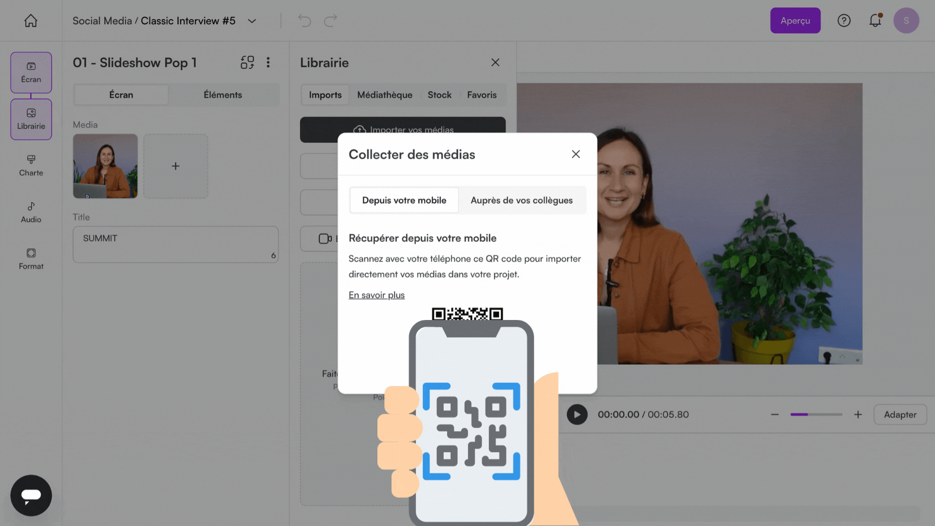Open the Audio sidebar panel
This screenshot has width=935, height=526.
(x=31, y=212)
